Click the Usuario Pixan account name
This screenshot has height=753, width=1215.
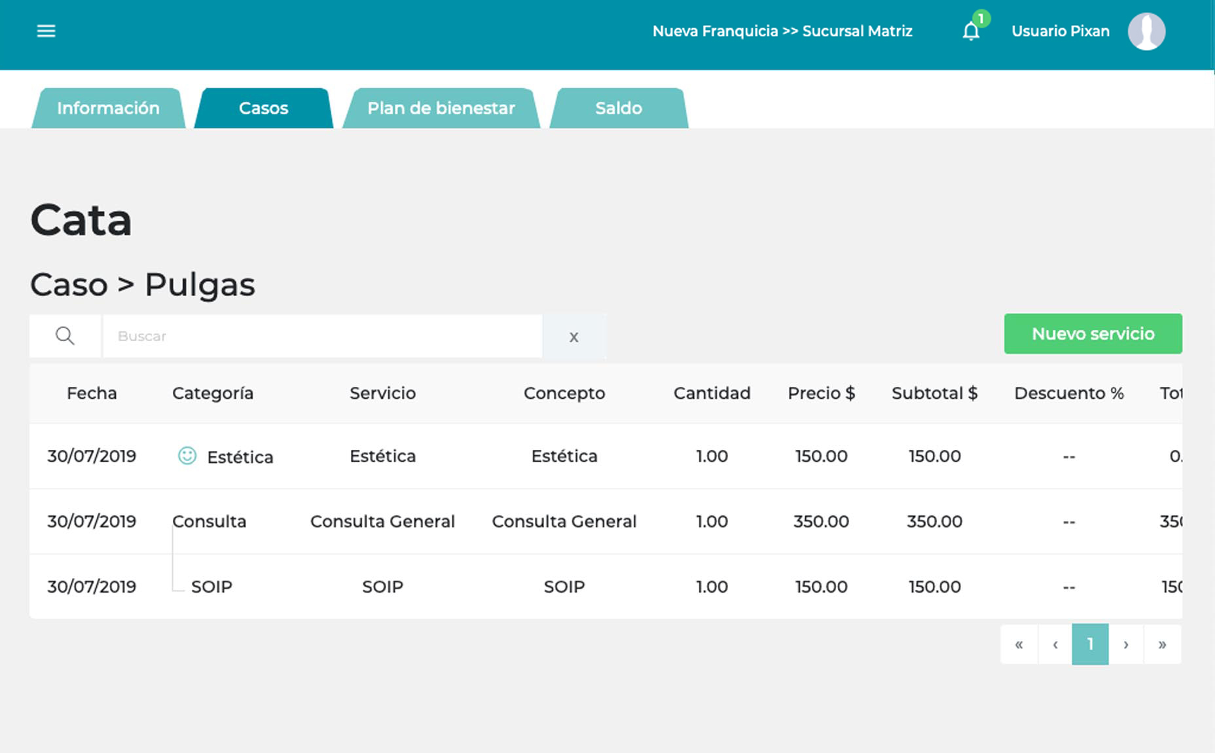click(1060, 31)
